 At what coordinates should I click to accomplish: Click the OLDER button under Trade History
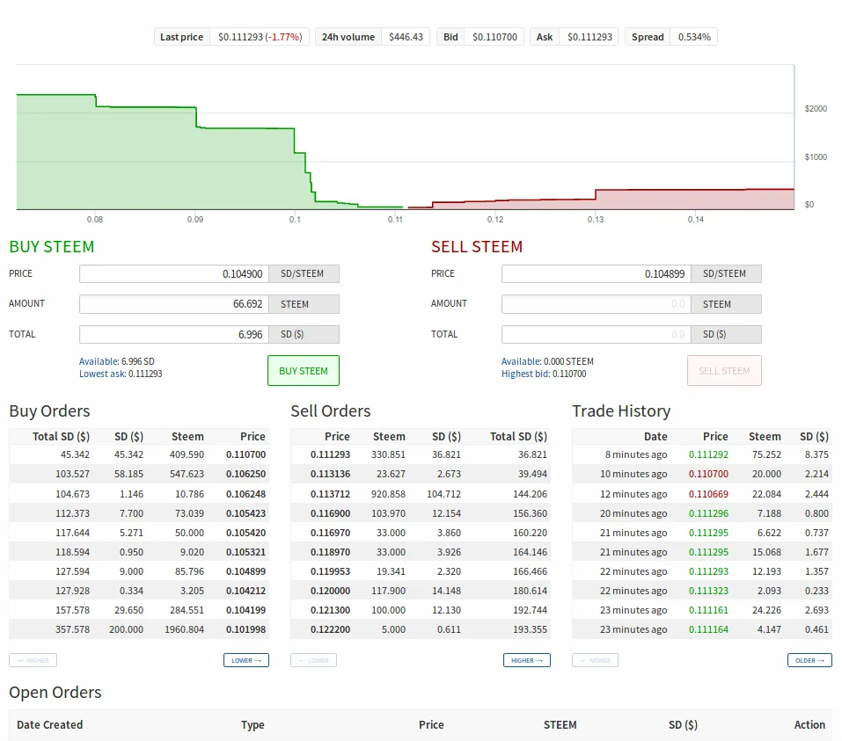[809, 660]
